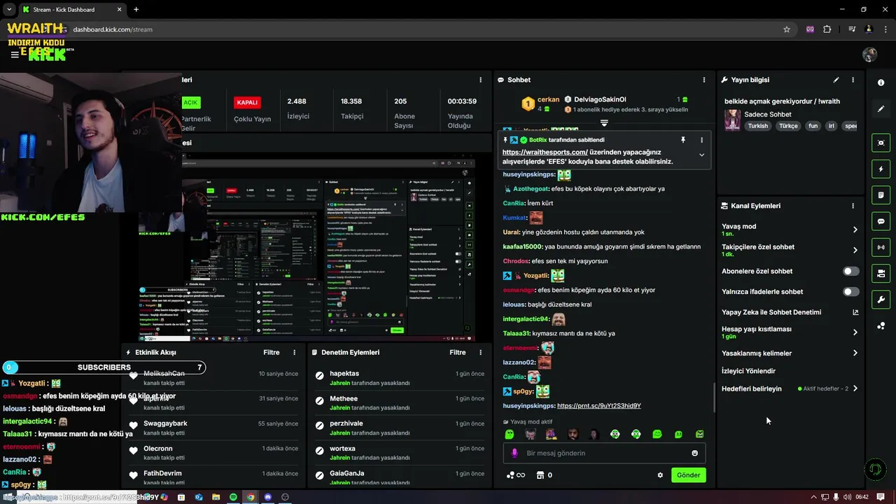Click the lightning bolt icon in the right sidebar
896x504 pixels.
click(881, 169)
